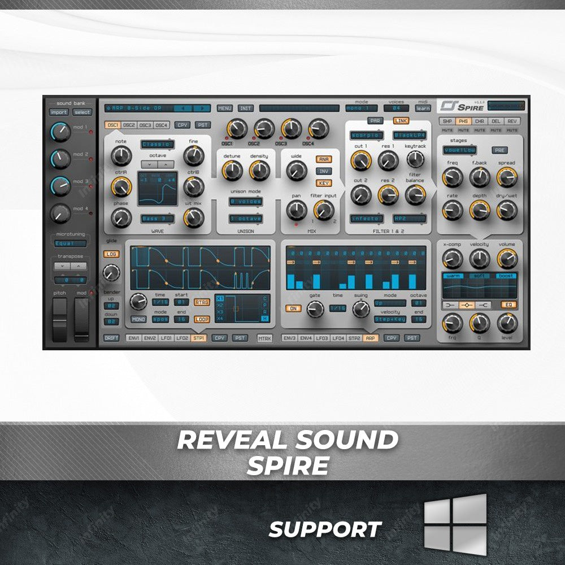565x565 pixels.
Task: Open the modulation matrix via MTRX
Action: tap(264, 338)
